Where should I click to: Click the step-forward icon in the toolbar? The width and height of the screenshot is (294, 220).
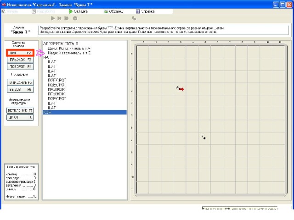[59, 18]
